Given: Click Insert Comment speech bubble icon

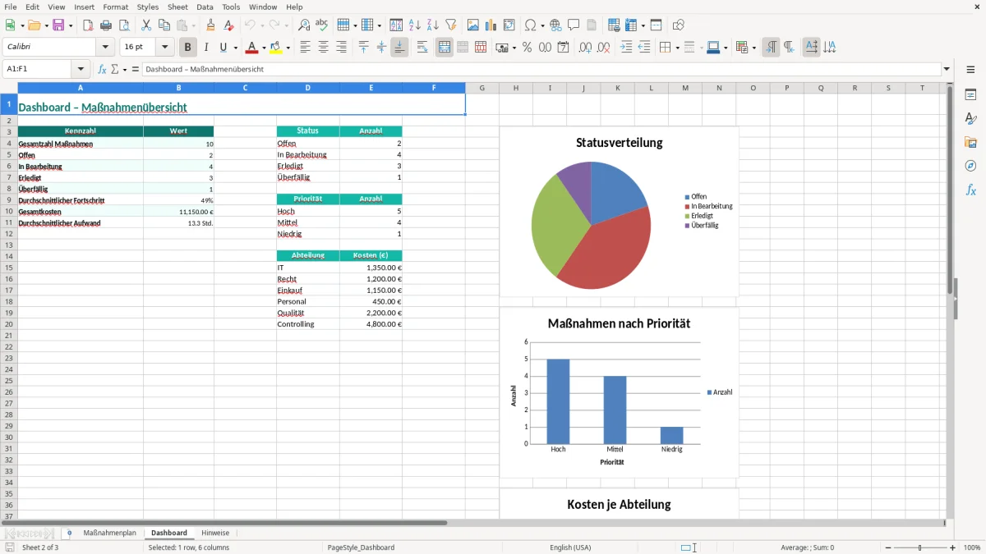Looking at the screenshot, I should pos(574,25).
